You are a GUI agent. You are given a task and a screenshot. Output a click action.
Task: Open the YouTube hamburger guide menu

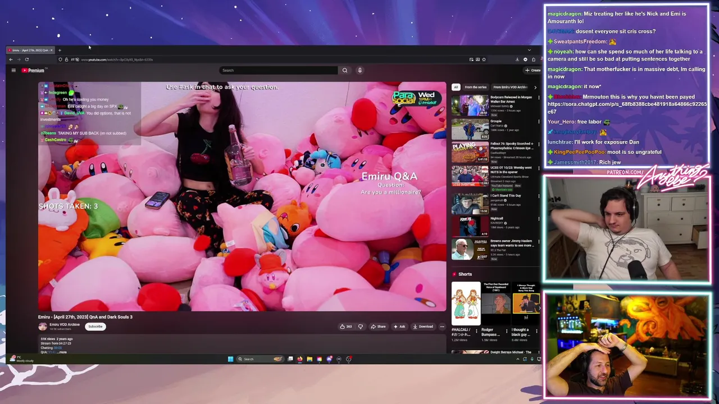[x=13, y=70]
